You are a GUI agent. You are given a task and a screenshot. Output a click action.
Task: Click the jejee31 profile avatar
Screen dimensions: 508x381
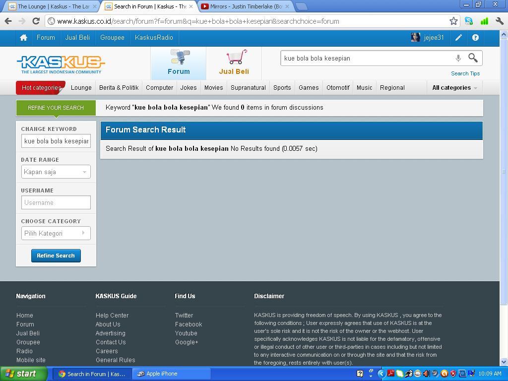[x=415, y=38]
